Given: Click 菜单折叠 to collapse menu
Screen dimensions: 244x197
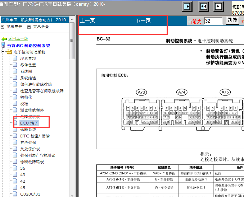Looking at the screenshot, I should pyautogui.click(x=41, y=27).
